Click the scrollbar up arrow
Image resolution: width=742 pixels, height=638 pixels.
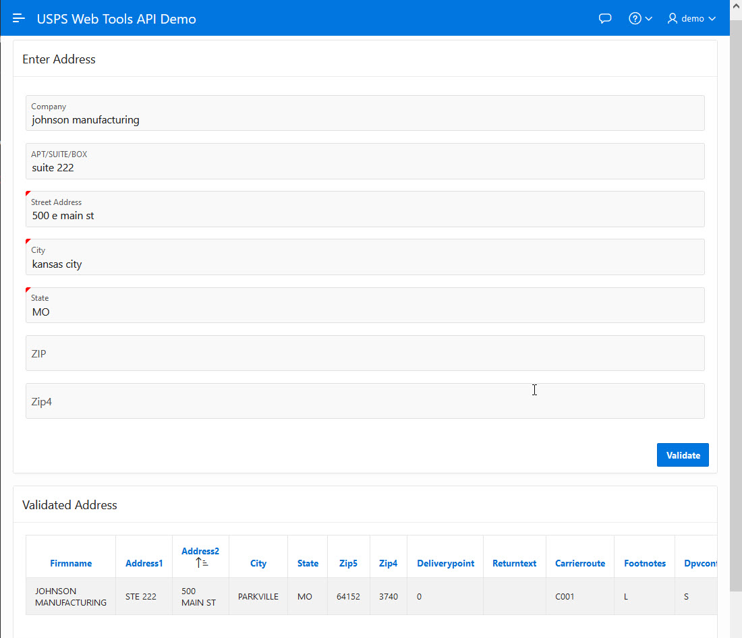736,6
